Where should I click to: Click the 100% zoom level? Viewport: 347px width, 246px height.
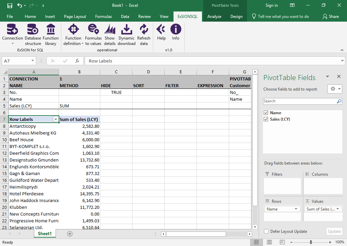click(340, 242)
